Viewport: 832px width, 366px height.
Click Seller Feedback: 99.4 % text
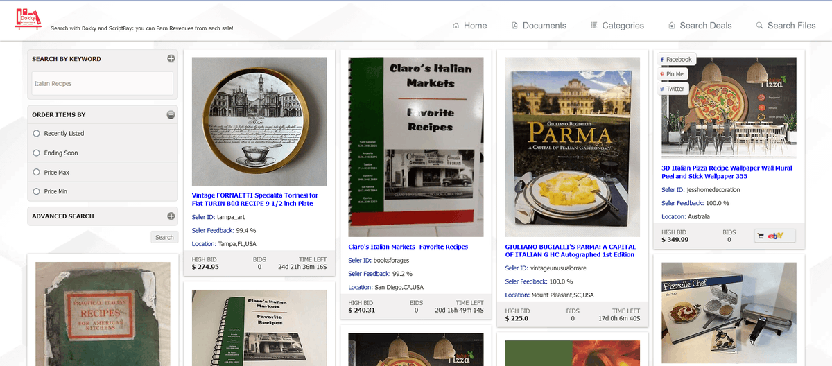tap(224, 230)
